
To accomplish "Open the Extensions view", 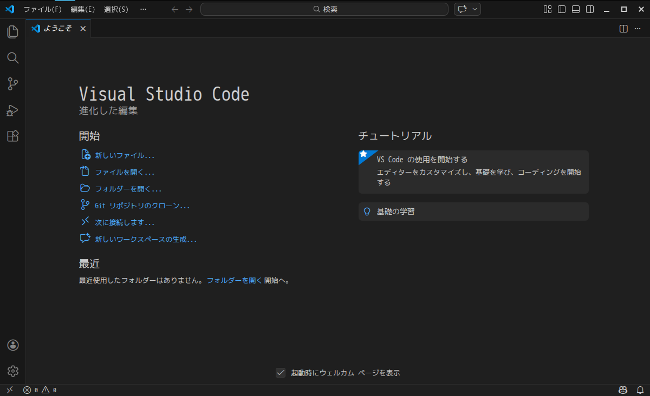I will [12, 136].
